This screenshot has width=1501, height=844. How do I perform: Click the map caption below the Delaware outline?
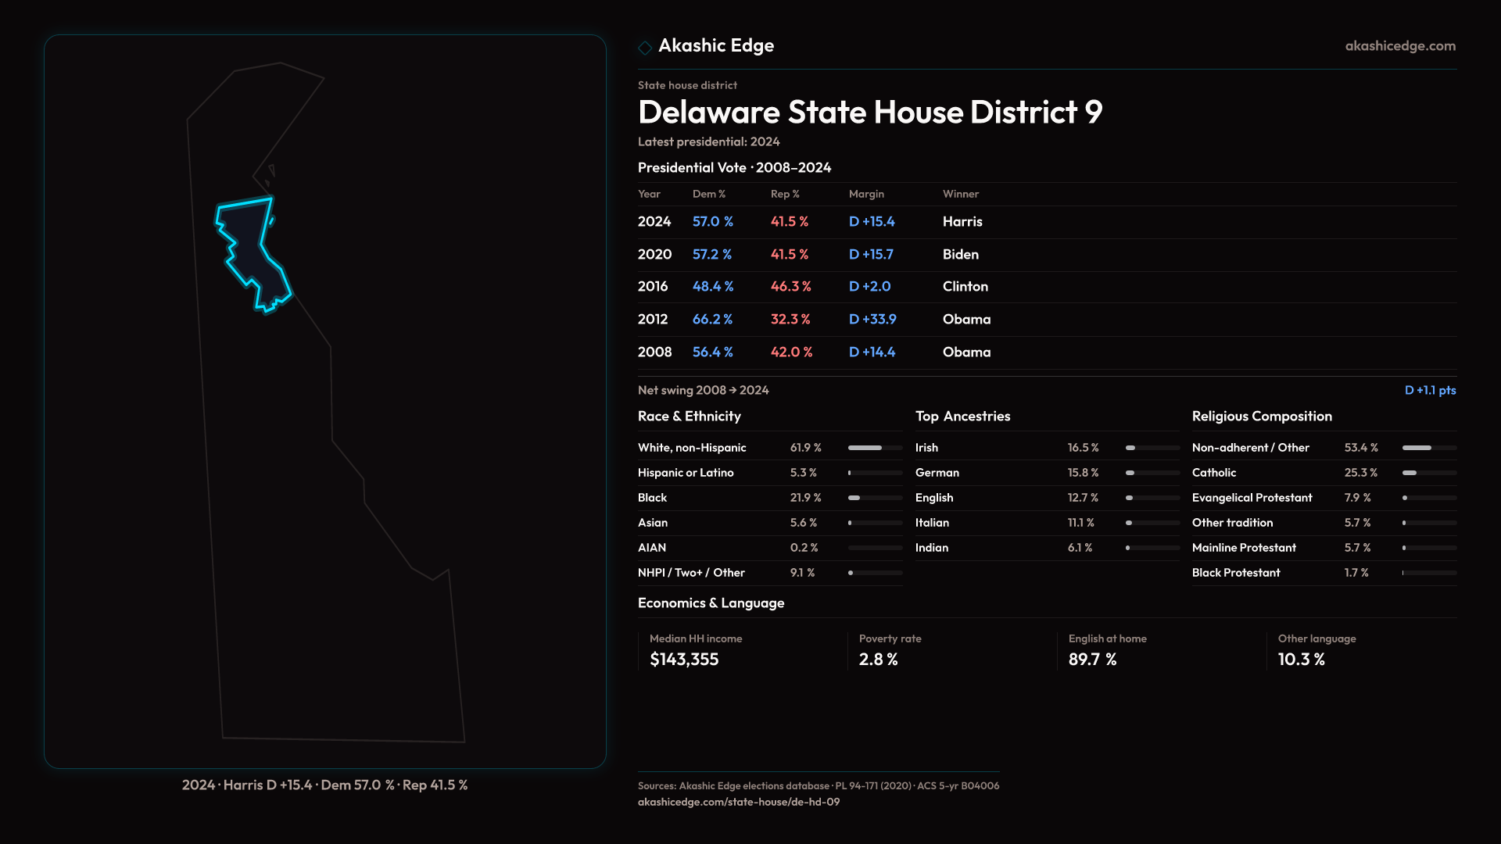324,785
